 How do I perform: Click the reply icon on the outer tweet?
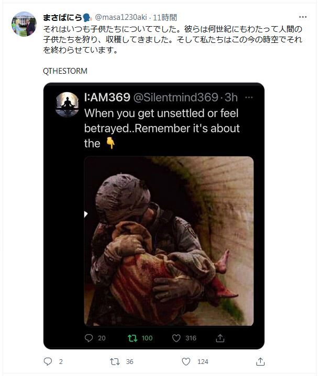tap(48, 361)
